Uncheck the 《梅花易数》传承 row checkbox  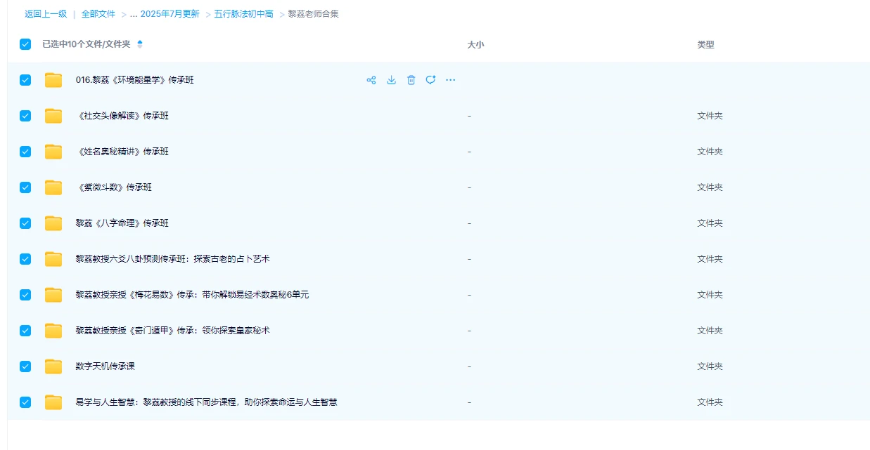(25, 295)
